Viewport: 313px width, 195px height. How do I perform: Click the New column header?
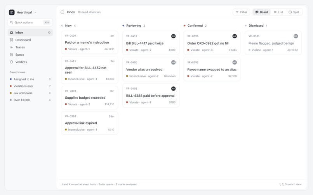coord(68,26)
